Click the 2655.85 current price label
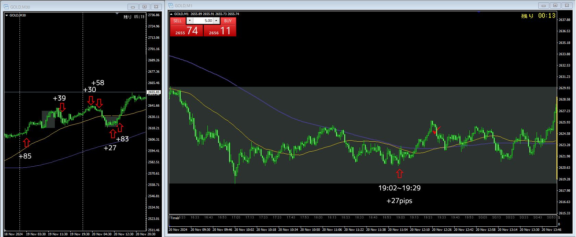This screenshot has height=237, width=576. 154,92
